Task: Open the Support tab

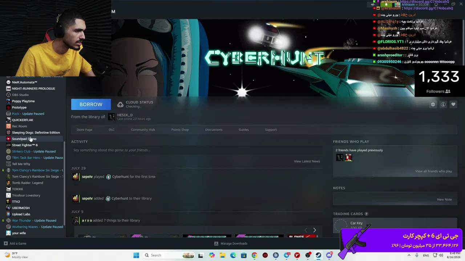Action: (271, 129)
